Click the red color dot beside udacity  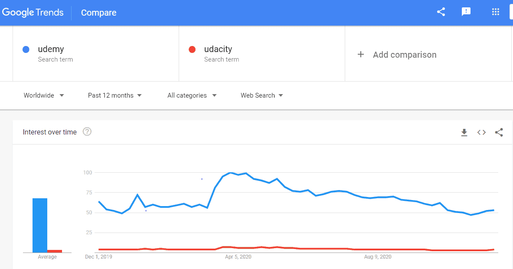pos(192,49)
